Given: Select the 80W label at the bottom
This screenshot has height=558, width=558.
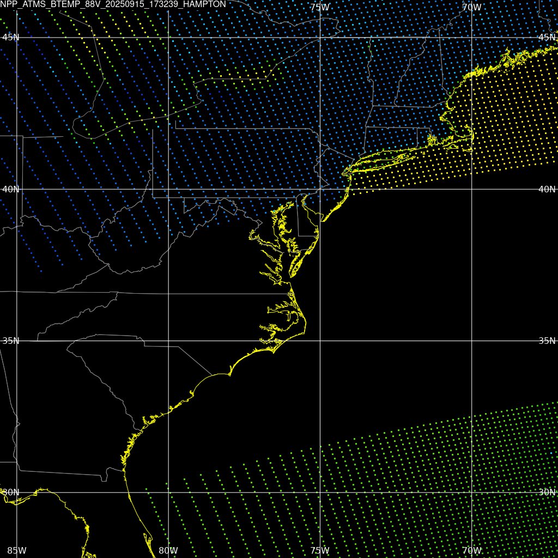Looking at the screenshot, I should [168, 550].
